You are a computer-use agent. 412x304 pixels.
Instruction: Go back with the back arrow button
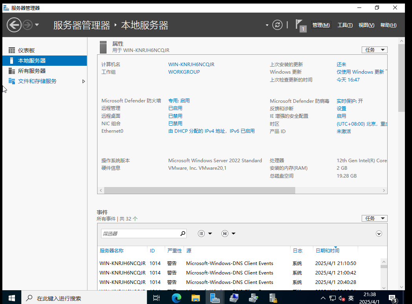point(14,25)
